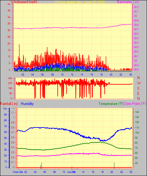Screen dimensions: 147x176
Task: Click the 90 label on humidity axis
Action: [x=5, y=114]
